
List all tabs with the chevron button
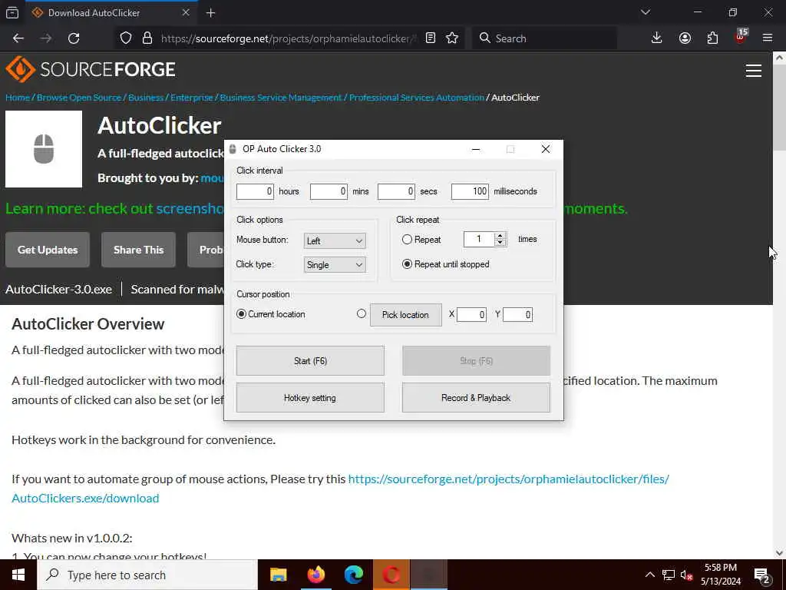[646, 12]
